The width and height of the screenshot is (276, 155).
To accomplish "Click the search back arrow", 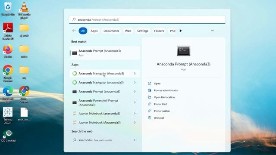I will click(74, 31).
